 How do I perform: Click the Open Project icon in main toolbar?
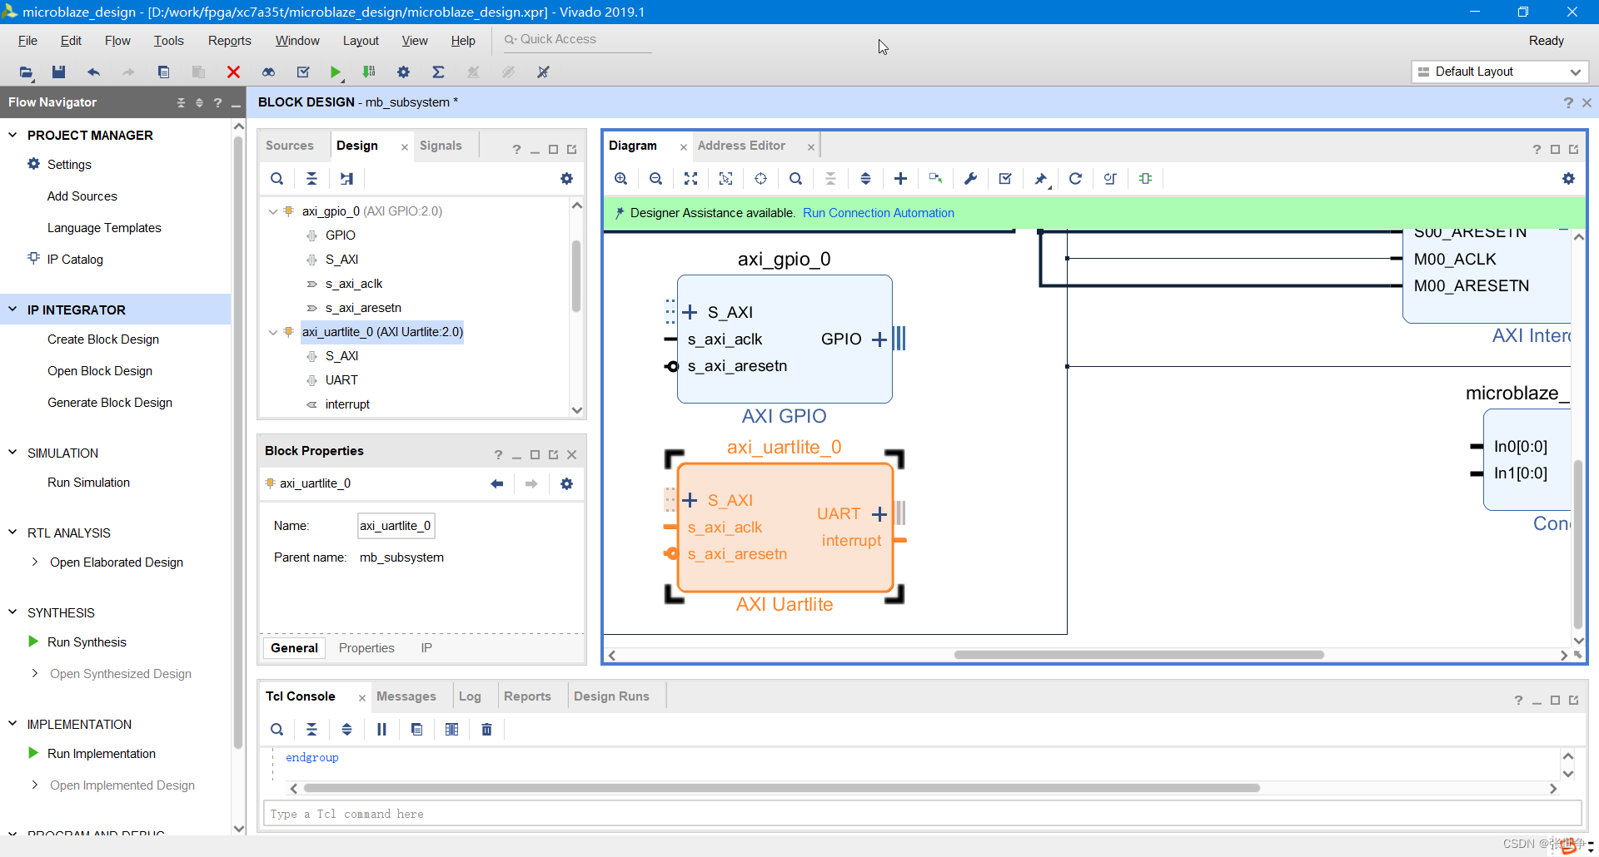click(26, 72)
